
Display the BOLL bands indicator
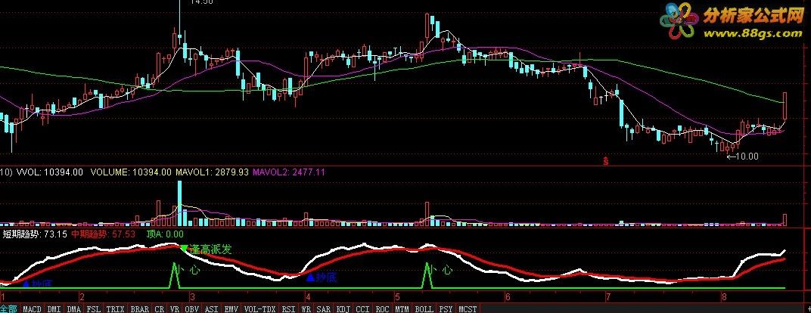click(424, 309)
